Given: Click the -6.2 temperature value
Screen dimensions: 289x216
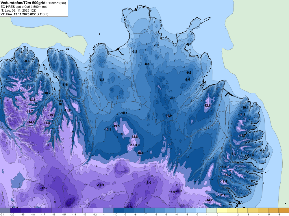Looking at the screenshot, I should point(135,51).
